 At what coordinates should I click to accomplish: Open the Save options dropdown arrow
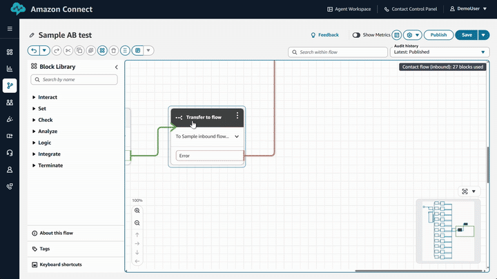click(483, 34)
